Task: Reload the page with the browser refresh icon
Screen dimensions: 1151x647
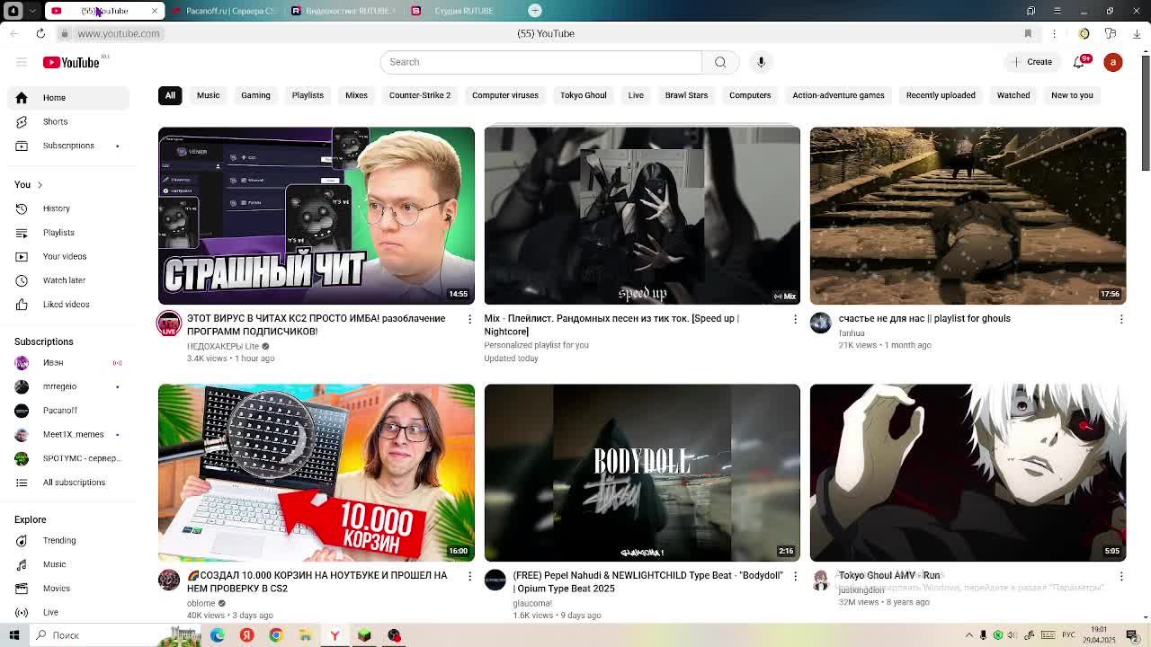Action: coord(40,33)
